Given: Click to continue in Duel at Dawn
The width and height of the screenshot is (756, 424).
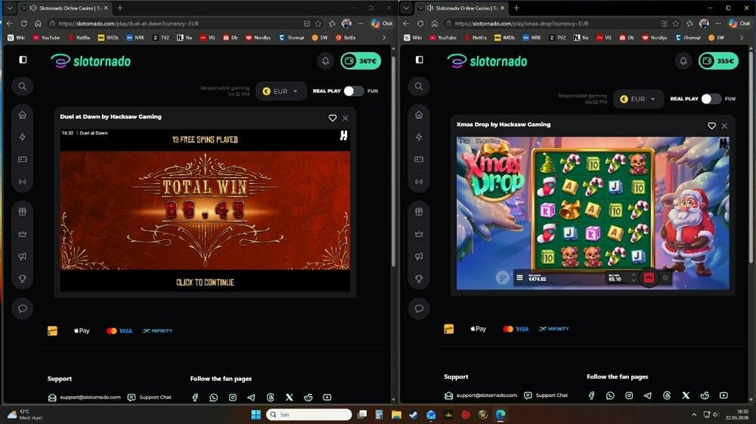Looking at the screenshot, I should [x=205, y=282].
